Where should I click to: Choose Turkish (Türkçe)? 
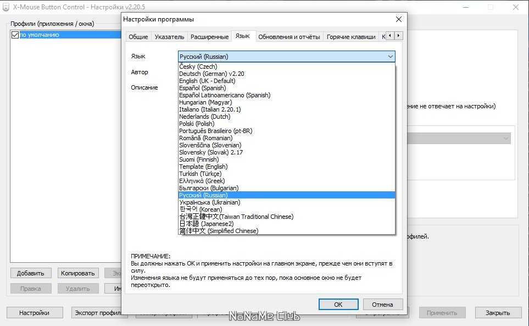click(x=286, y=174)
